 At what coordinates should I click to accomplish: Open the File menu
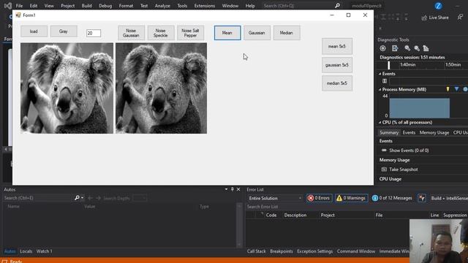tap(19, 6)
